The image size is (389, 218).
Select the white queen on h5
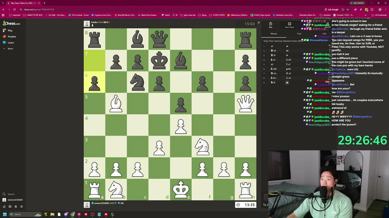pos(245,104)
